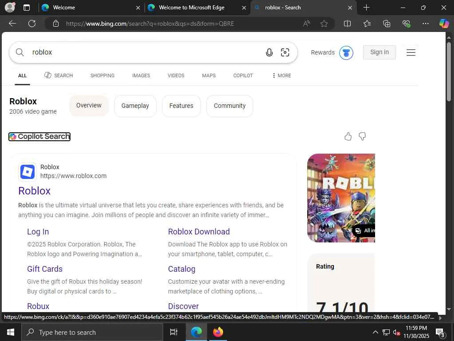Launch Firefox from taskbar
The height and width of the screenshot is (341, 454).
click(218, 332)
